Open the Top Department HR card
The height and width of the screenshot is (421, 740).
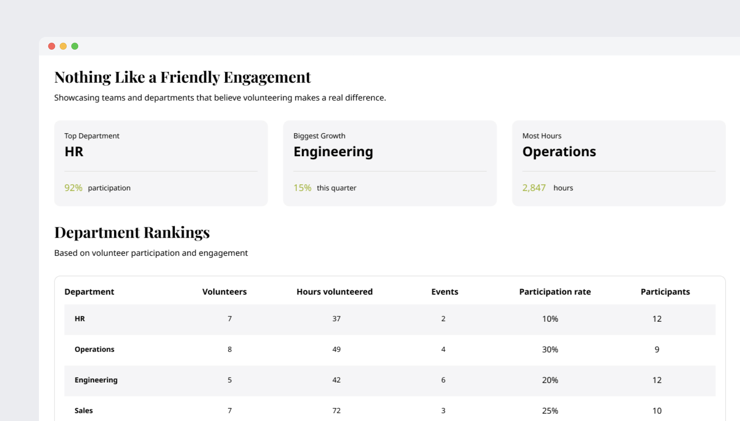coord(161,163)
